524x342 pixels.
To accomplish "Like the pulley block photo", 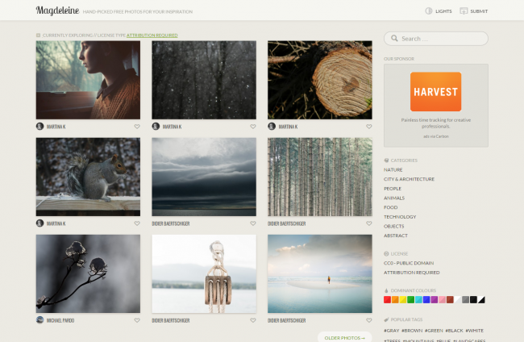I will pos(253,320).
